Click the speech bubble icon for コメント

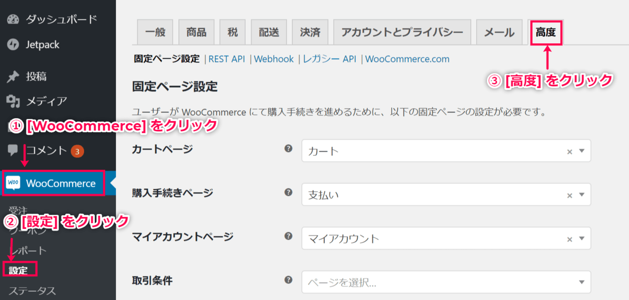pos(13,150)
